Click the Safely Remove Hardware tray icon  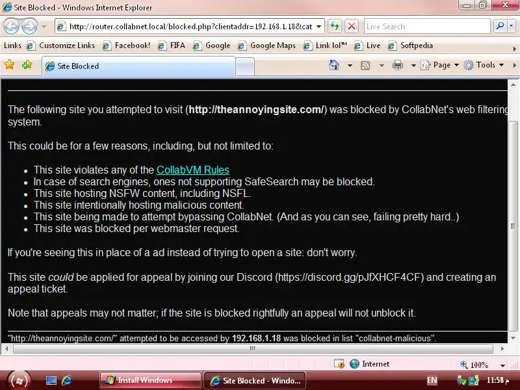(461, 381)
